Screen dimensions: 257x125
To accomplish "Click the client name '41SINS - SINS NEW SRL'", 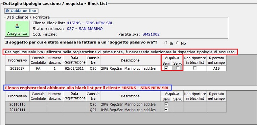I will (x=90, y=23).
